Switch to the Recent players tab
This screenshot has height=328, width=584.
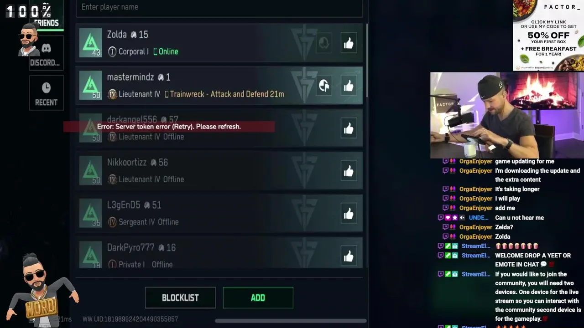46,94
